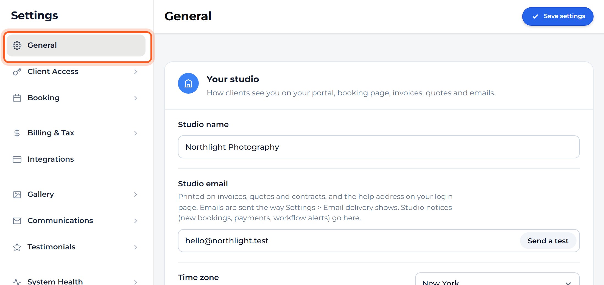604x285 pixels.
Task: Click the dollar icon beside Billing & Tax
Action: (x=17, y=133)
